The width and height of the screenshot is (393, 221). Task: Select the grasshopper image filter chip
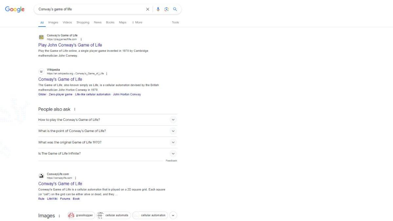pos(81,215)
